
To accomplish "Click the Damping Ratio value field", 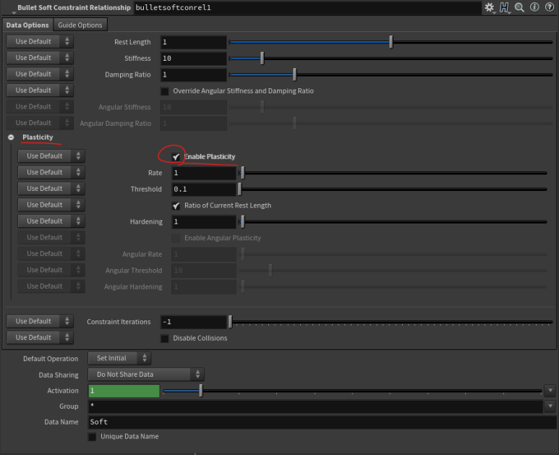I will (x=194, y=75).
